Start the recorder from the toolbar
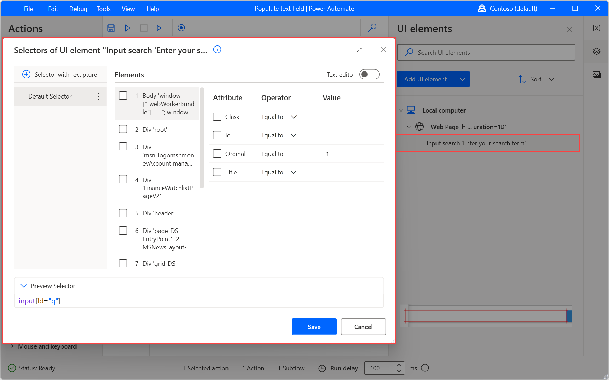Viewport: 609px width, 380px height. point(181,28)
